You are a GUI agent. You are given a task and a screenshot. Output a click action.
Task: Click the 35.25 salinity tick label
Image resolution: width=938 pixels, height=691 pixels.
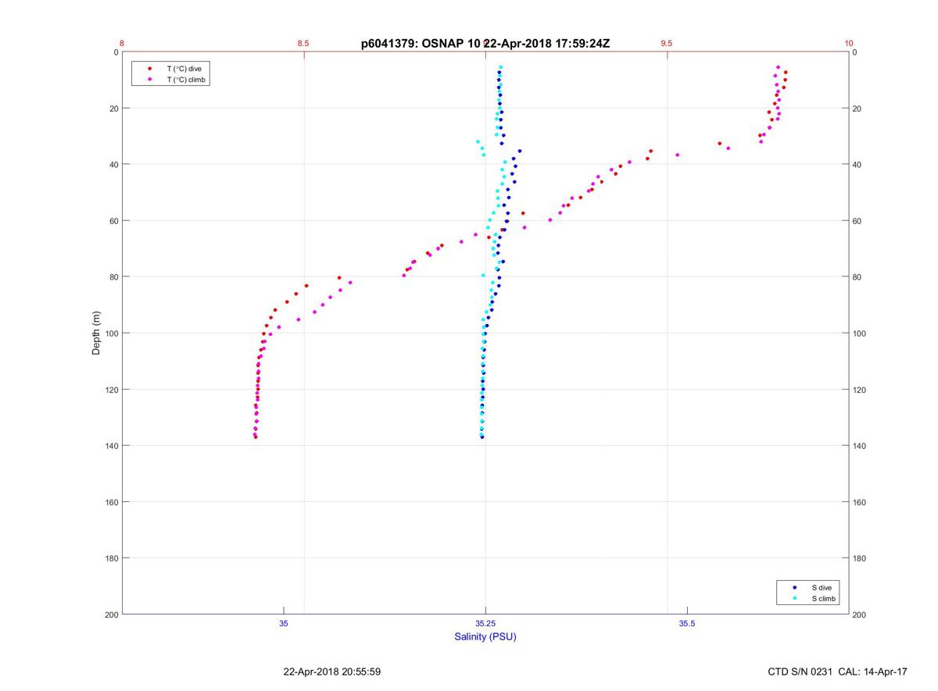(485, 623)
